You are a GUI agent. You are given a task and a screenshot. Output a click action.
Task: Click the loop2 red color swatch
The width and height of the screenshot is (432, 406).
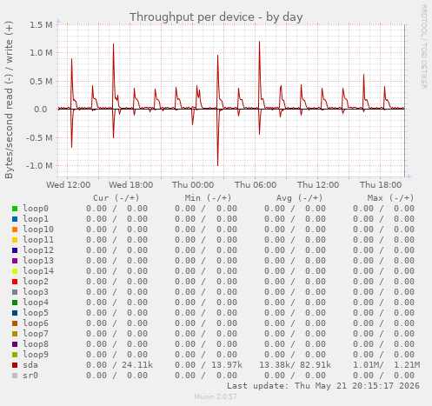(15, 282)
